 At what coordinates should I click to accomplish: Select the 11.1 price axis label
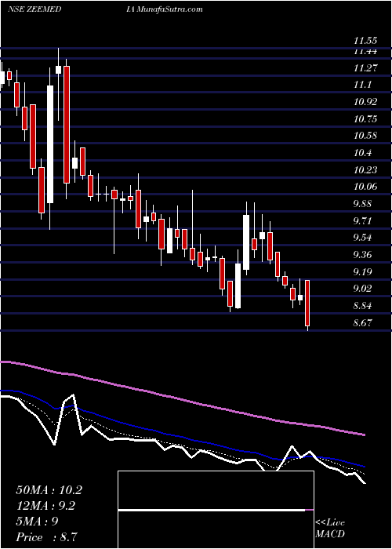(362, 85)
